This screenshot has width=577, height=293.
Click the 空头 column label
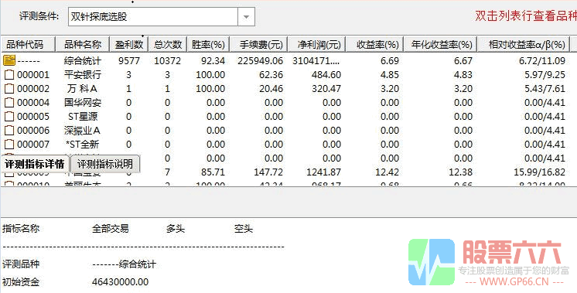pos(244,229)
